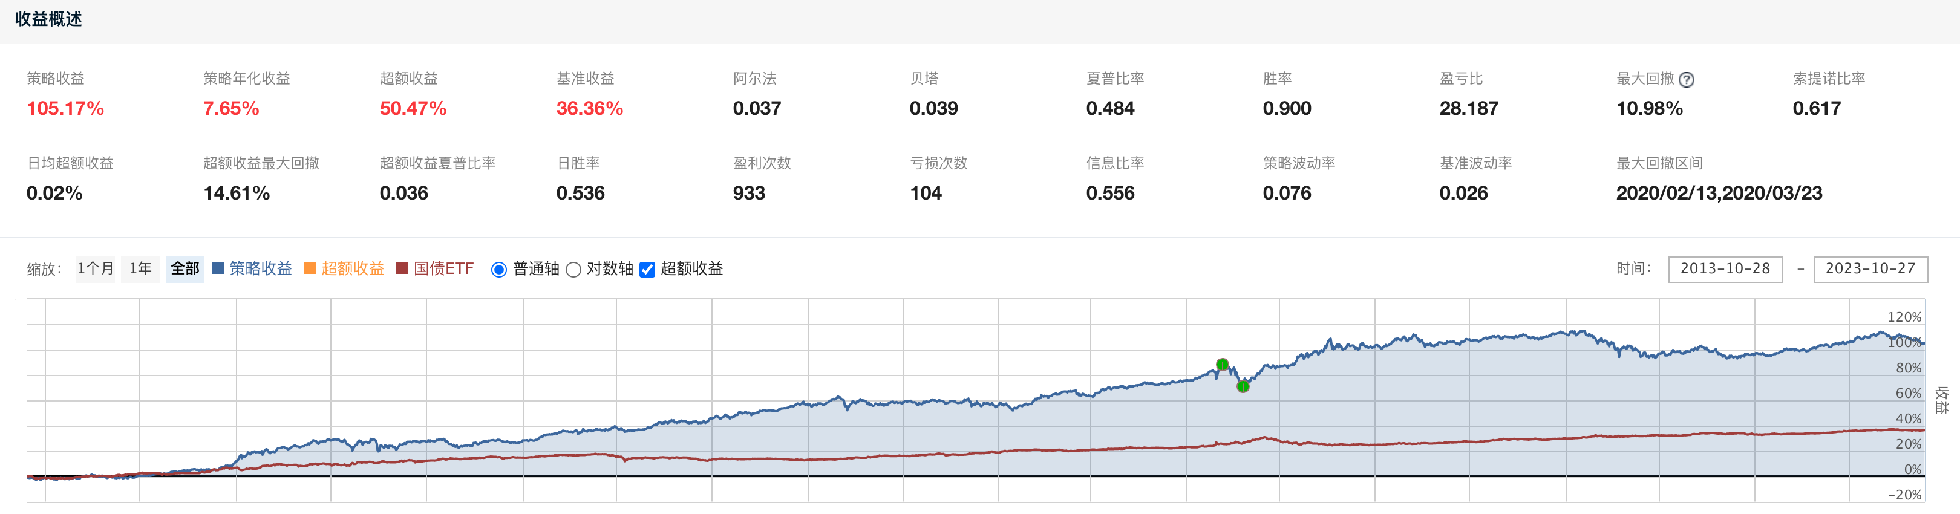Click the 最大回撤区间 date range value

click(x=1720, y=193)
